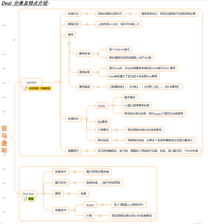The height and width of the screenshot is (224, 208).
Task: Click the 现在购物车售价8折或者更低 node
Action: click(145, 130)
